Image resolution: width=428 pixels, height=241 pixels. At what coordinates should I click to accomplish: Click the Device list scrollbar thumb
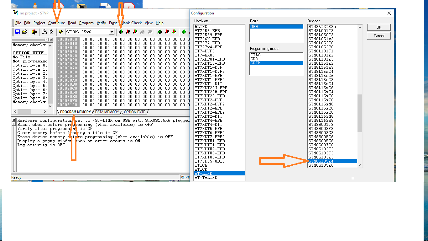click(x=360, y=113)
